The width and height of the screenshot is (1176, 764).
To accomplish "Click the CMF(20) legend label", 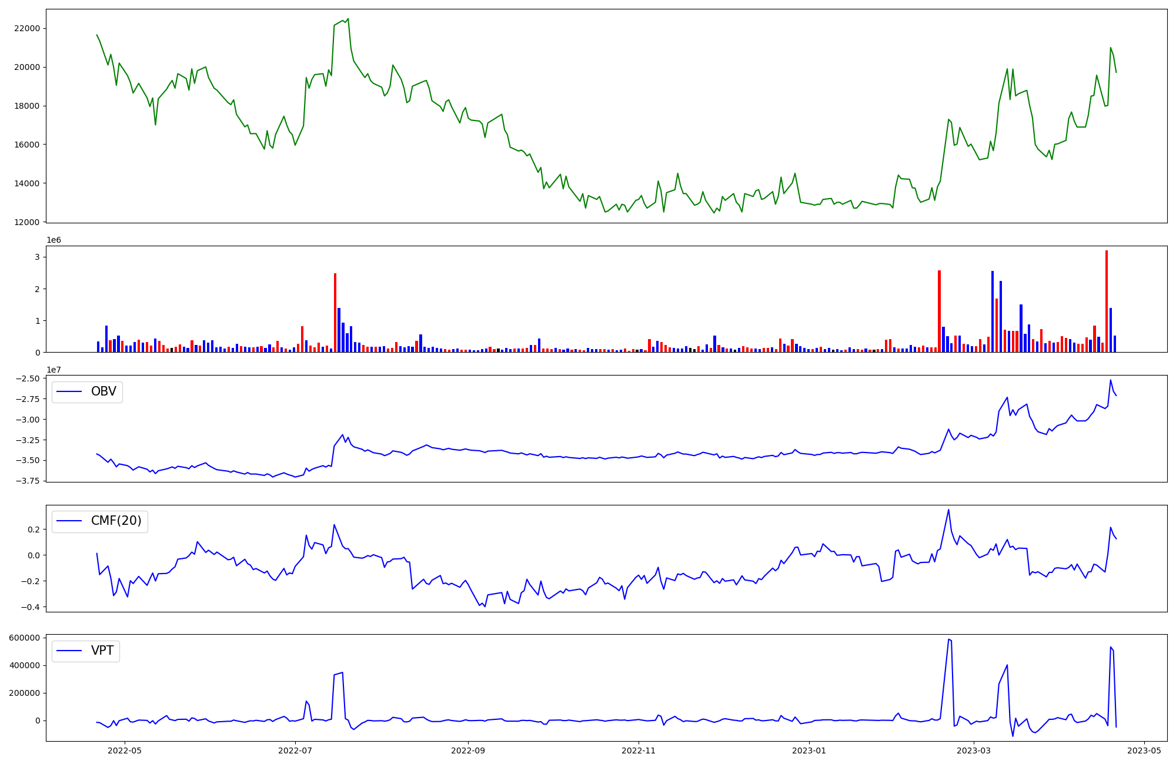I will (x=116, y=521).
